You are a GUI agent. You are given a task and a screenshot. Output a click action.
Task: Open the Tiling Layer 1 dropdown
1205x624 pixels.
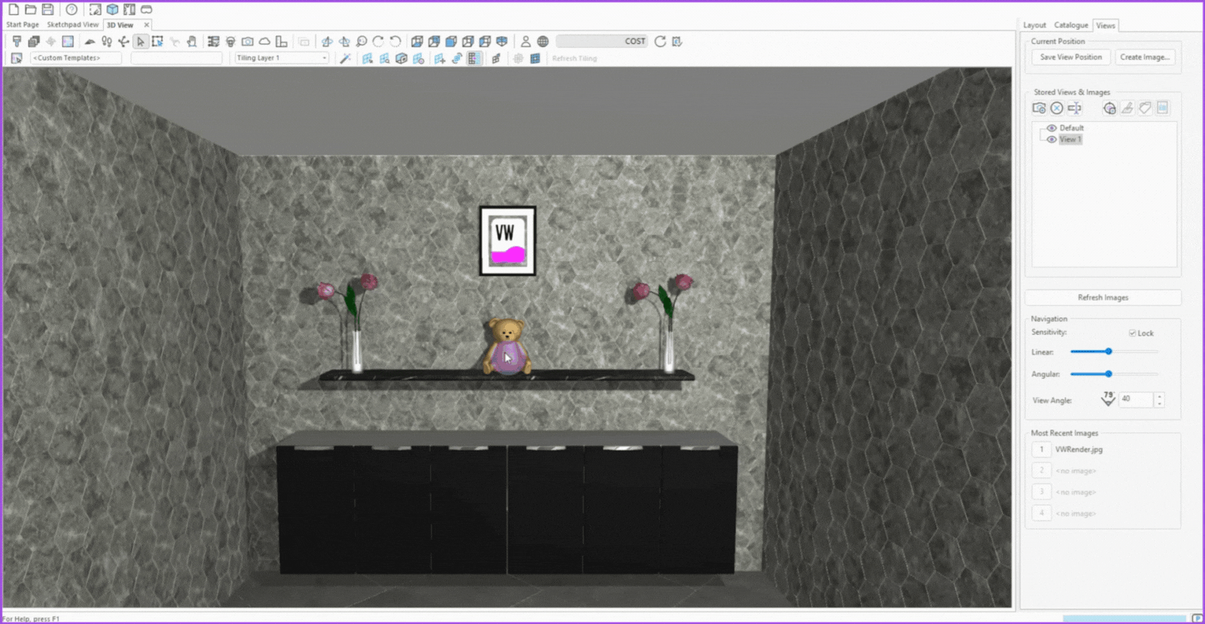point(282,58)
